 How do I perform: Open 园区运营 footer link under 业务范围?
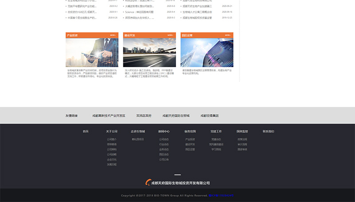[190, 150]
